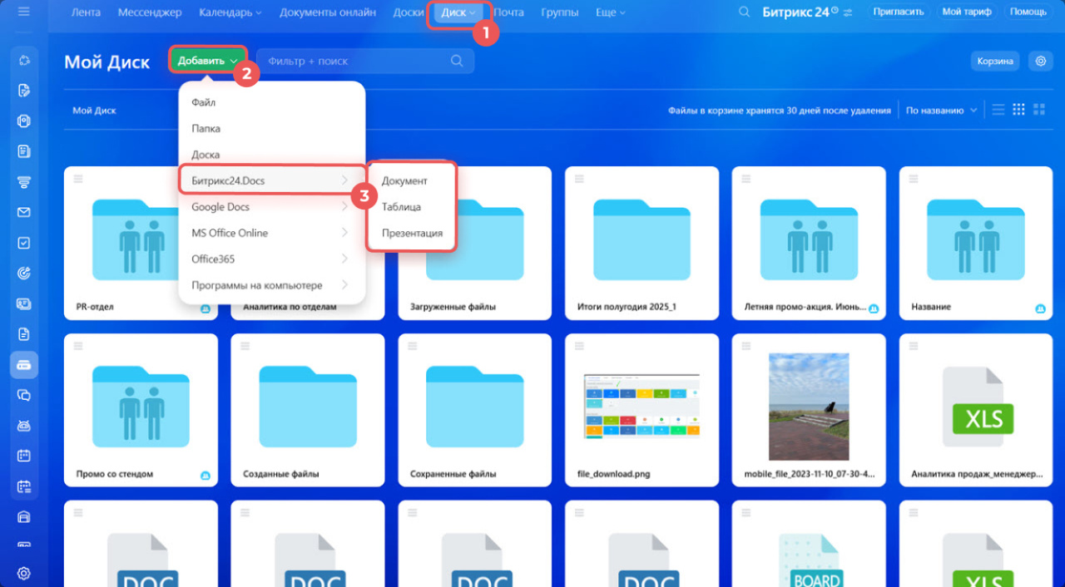Open the card menu icon on PR-отдел folder

78,178
